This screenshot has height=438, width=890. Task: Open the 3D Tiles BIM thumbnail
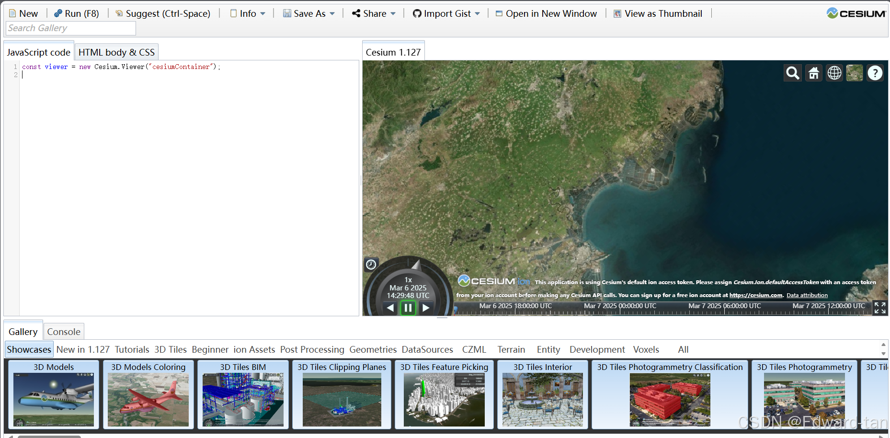[x=243, y=399]
